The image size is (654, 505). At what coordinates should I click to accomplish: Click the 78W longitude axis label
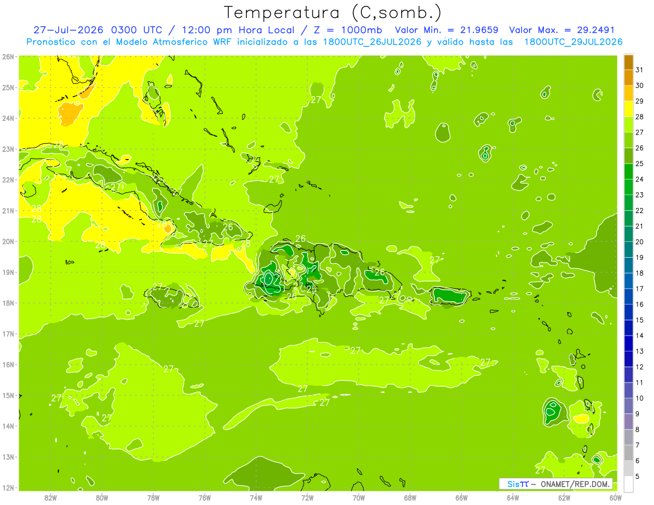[153, 497]
